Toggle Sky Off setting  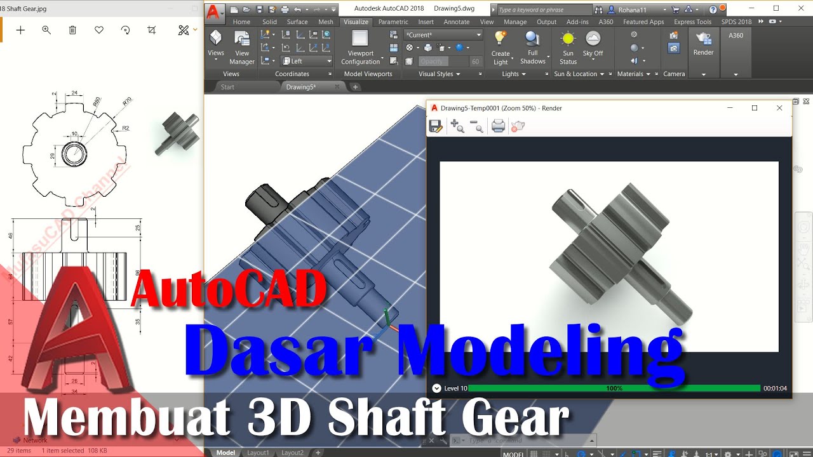pos(593,44)
